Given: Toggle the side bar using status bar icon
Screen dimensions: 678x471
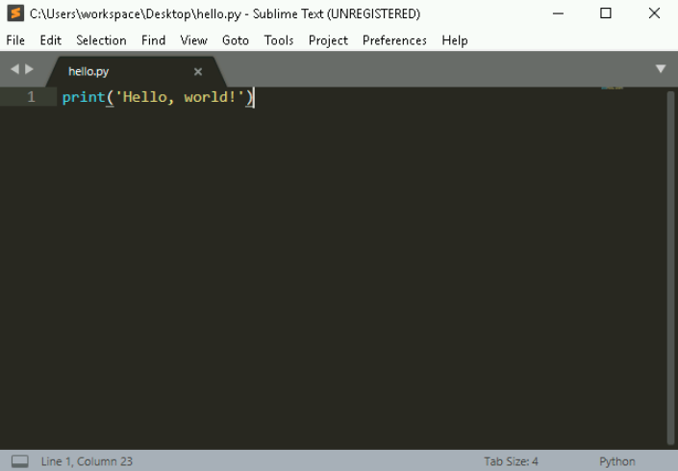Looking at the screenshot, I should click(x=19, y=461).
